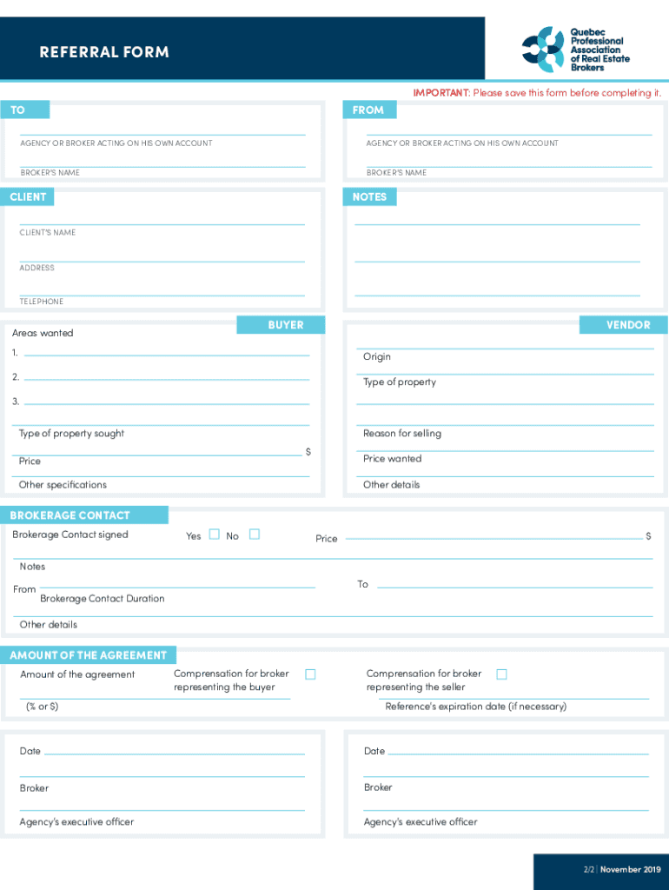Tick compensation for broker representing the buyer
The width and height of the screenshot is (669, 890).
click(x=310, y=674)
